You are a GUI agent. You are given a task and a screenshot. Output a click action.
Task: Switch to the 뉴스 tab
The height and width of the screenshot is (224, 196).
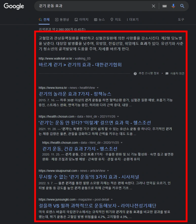pos(99,19)
